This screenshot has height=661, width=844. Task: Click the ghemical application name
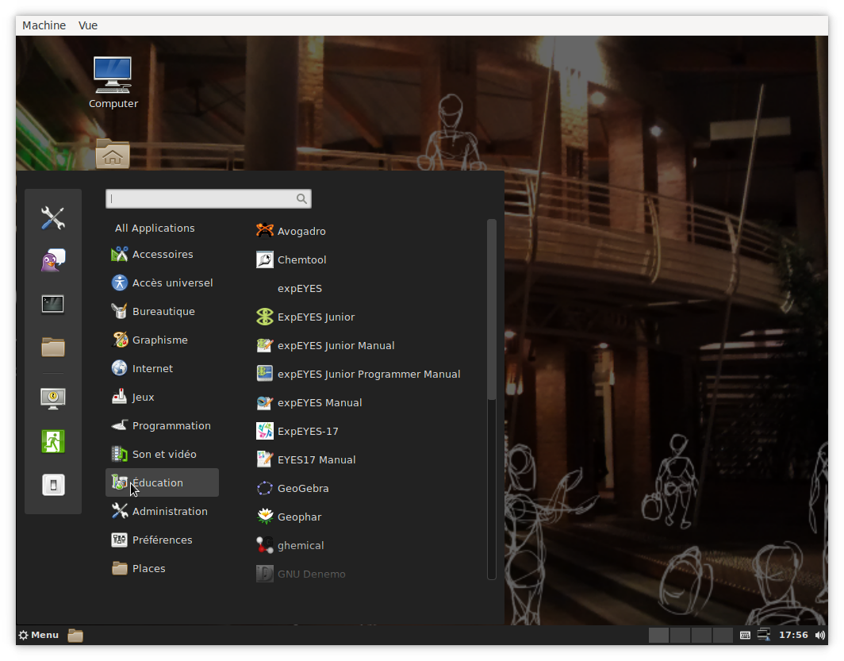pyautogui.click(x=301, y=545)
